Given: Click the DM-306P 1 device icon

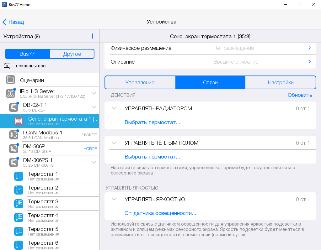Looking at the screenshot, I should pyautogui.click(x=13, y=148).
